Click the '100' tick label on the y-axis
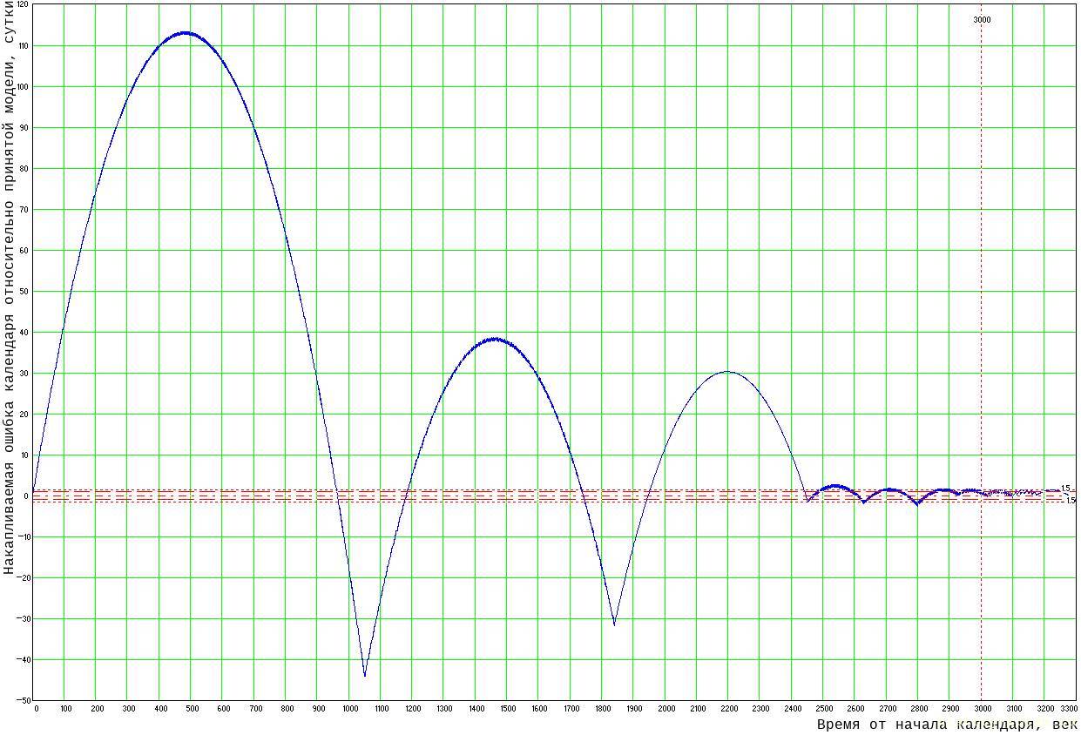1081x735 pixels. [22, 86]
